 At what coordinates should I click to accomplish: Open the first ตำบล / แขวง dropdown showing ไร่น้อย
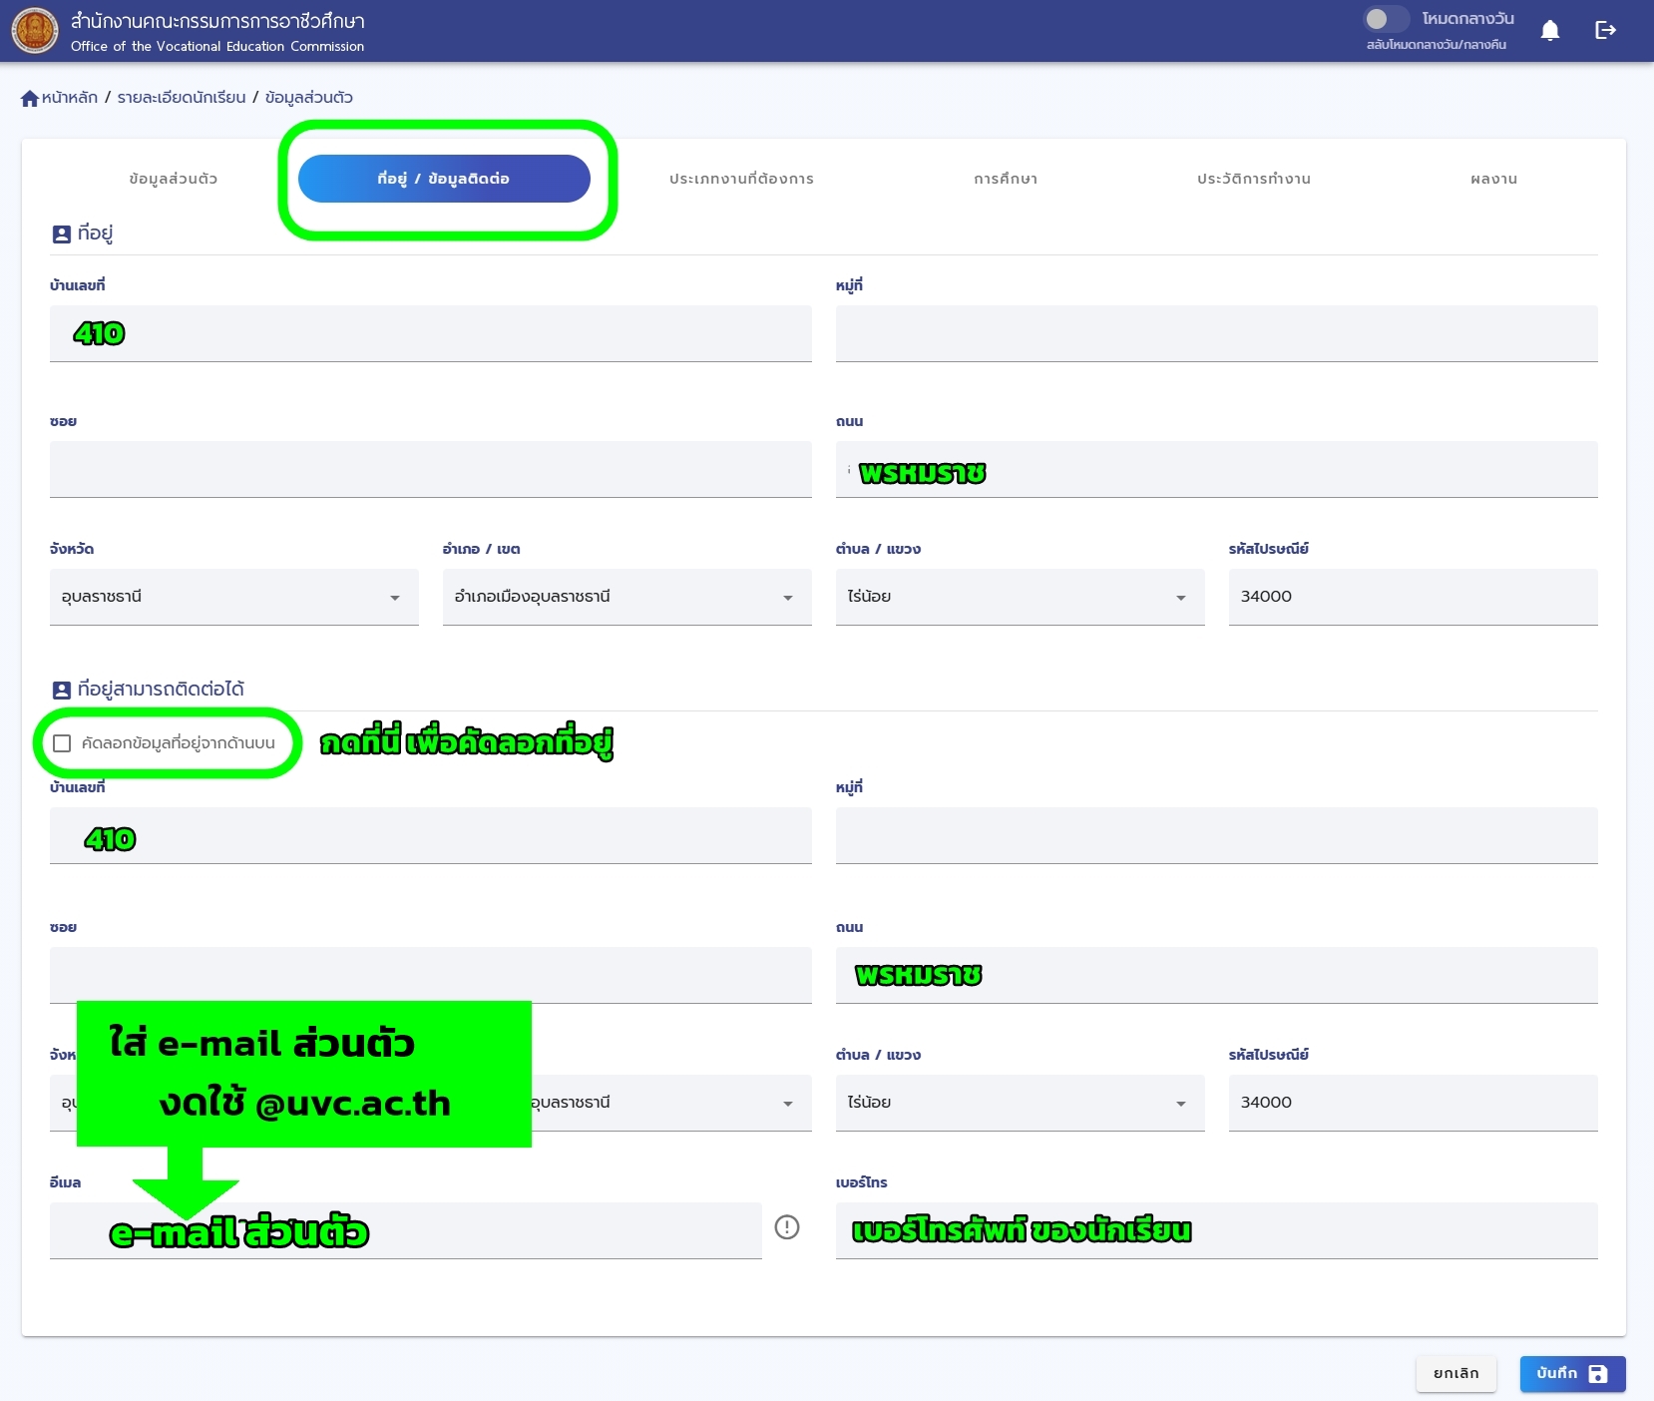point(1021,597)
